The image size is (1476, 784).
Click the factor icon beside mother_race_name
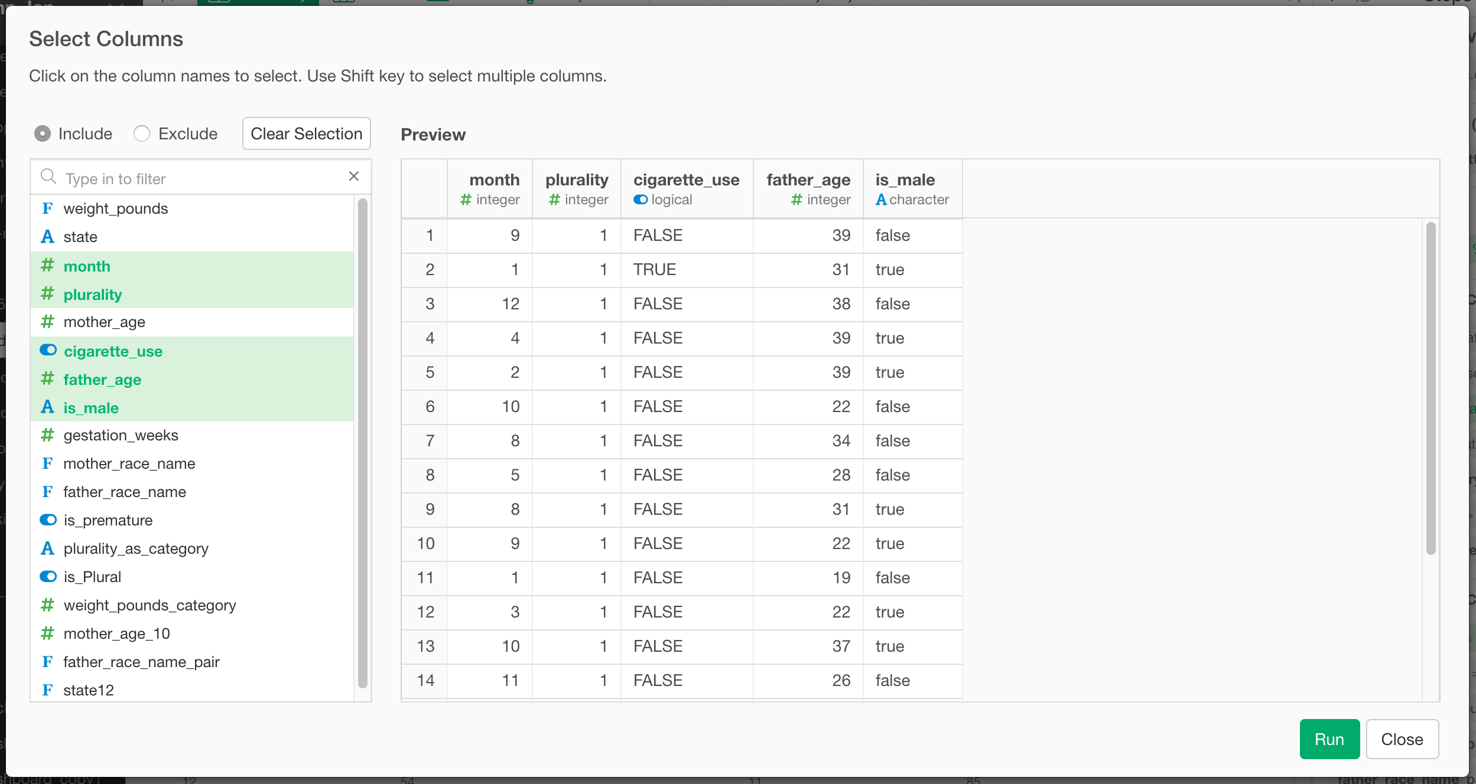47,463
